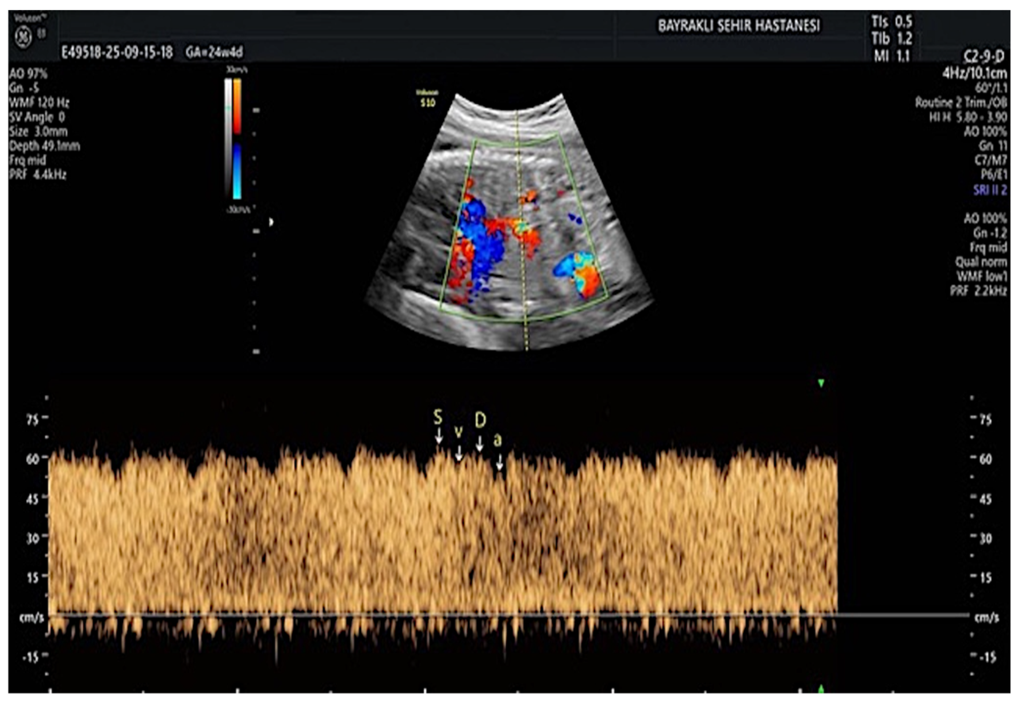1017x702 pixels.
Task: Click the Gn -5 Doppler gain
Action: pos(24,88)
